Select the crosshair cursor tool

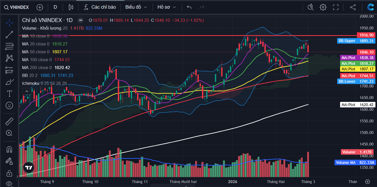[9, 23]
